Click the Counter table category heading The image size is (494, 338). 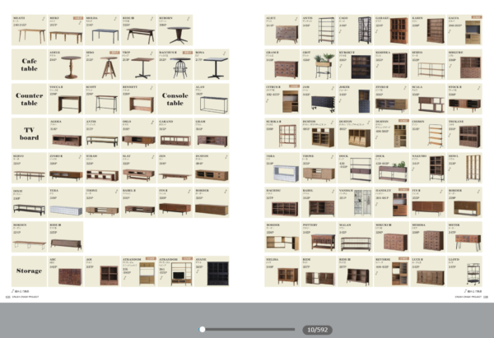29,99
